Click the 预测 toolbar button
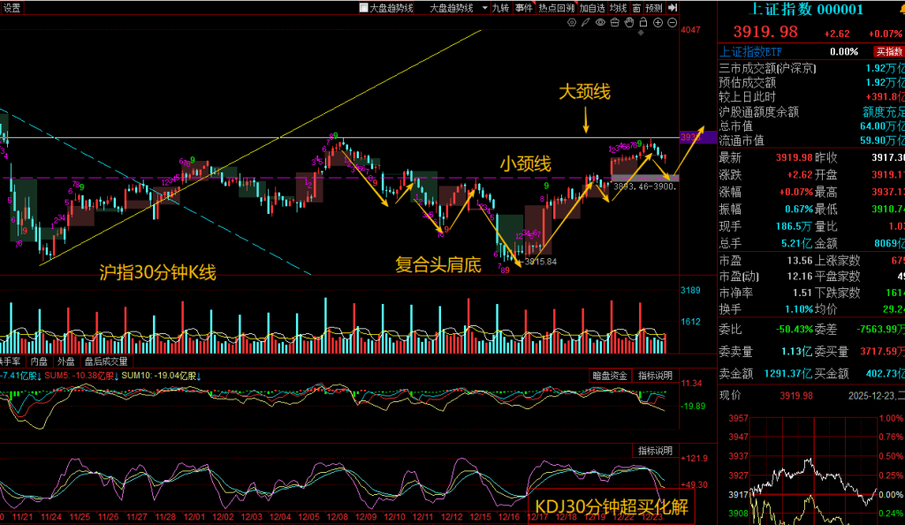Screen dimensions: 905x525 point(654,8)
